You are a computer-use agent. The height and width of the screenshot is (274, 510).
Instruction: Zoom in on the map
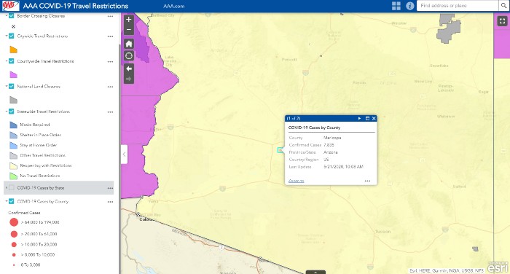point(129,20)
